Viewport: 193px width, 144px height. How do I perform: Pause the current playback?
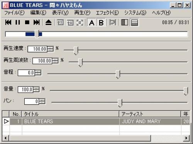tap(18, 22)
